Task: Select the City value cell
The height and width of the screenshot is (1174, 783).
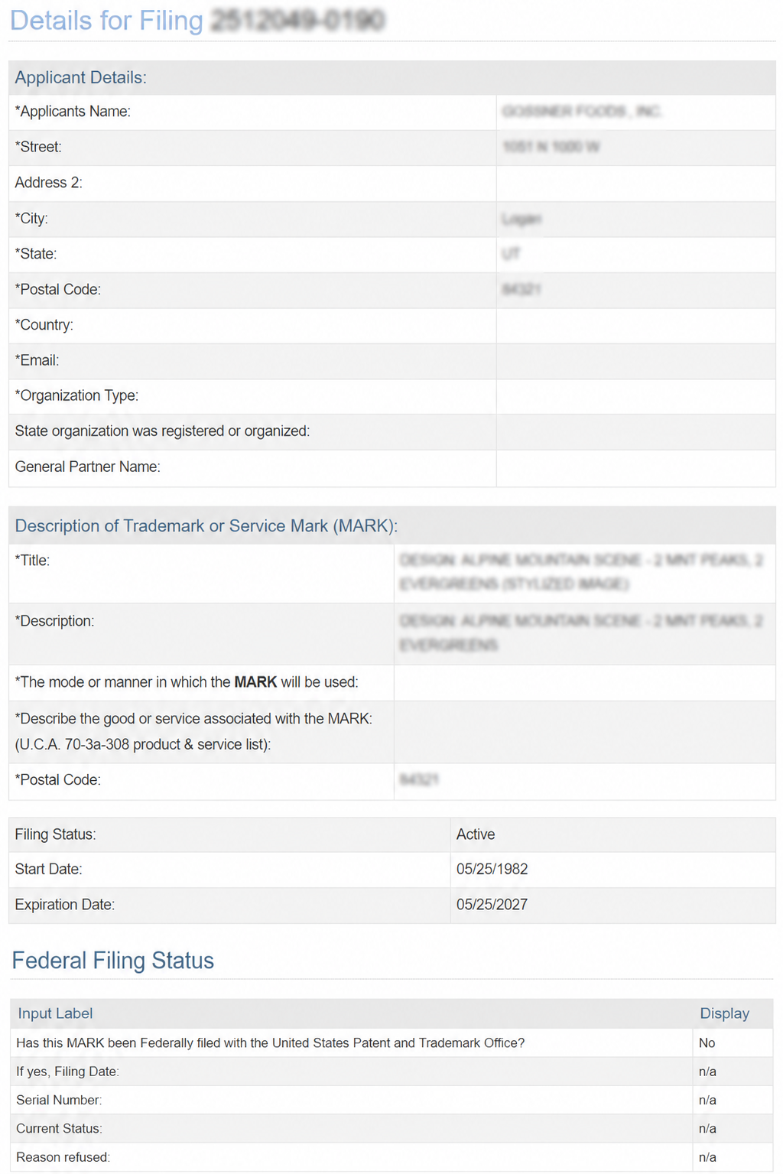Action: pyautogui.click(x=635, y=219)
